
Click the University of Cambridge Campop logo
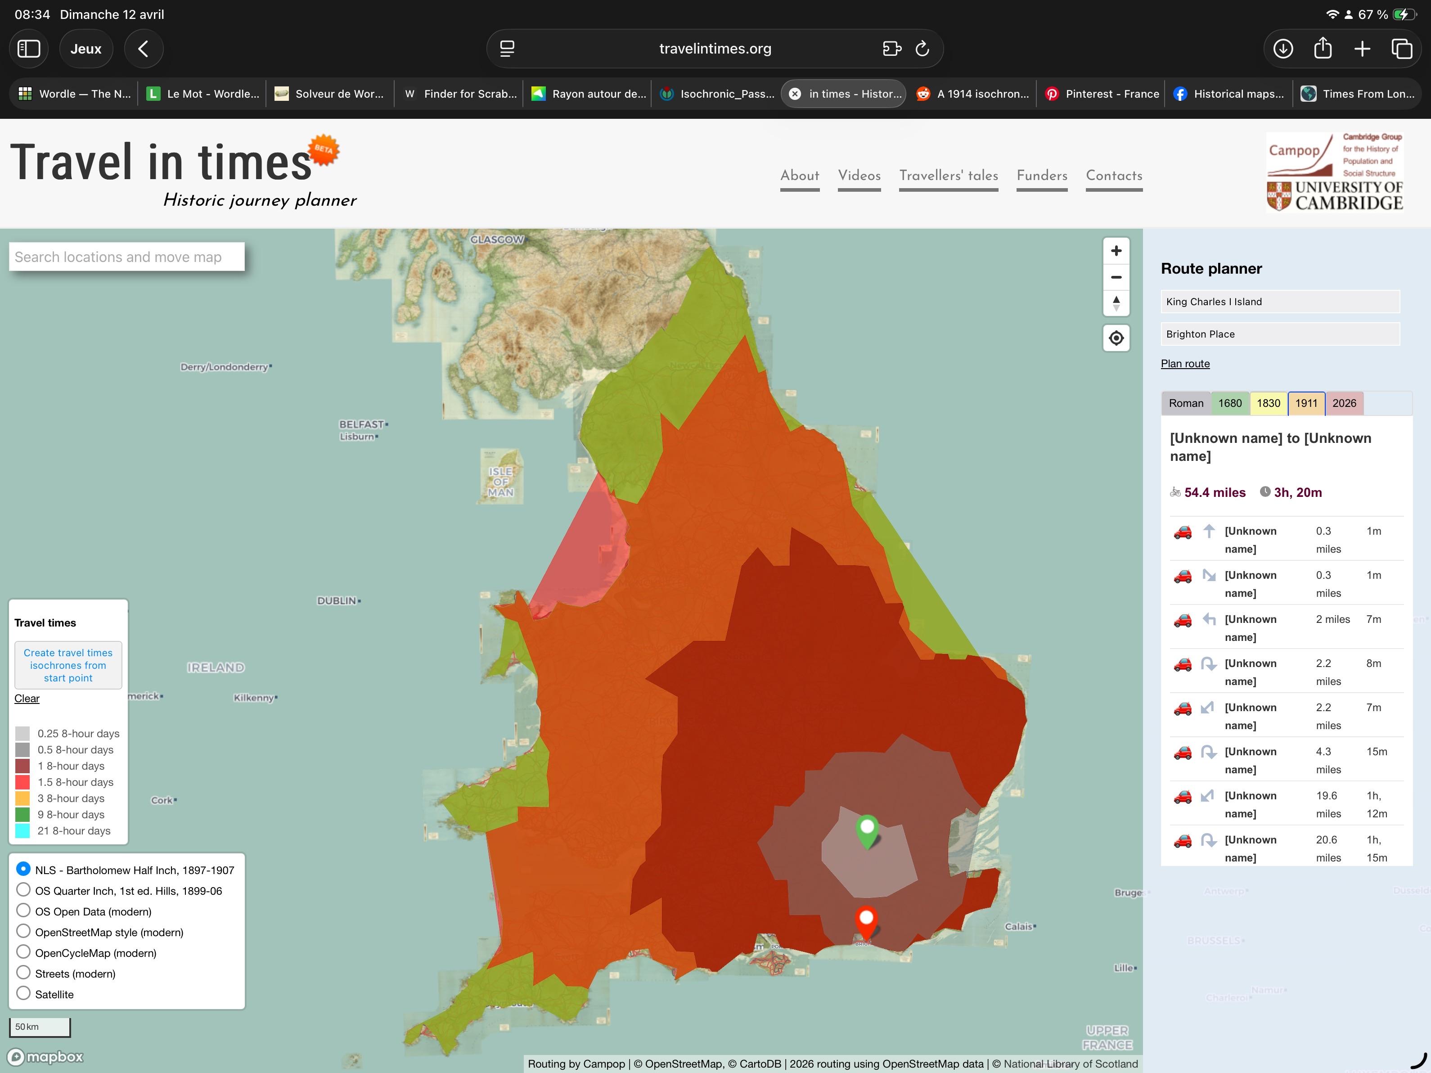[x=1334, y=171]
